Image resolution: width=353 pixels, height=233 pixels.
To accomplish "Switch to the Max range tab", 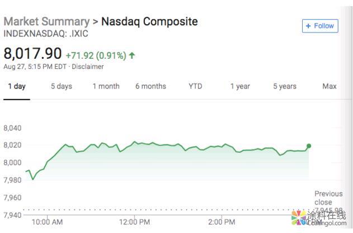I will [x=330, y=86].
